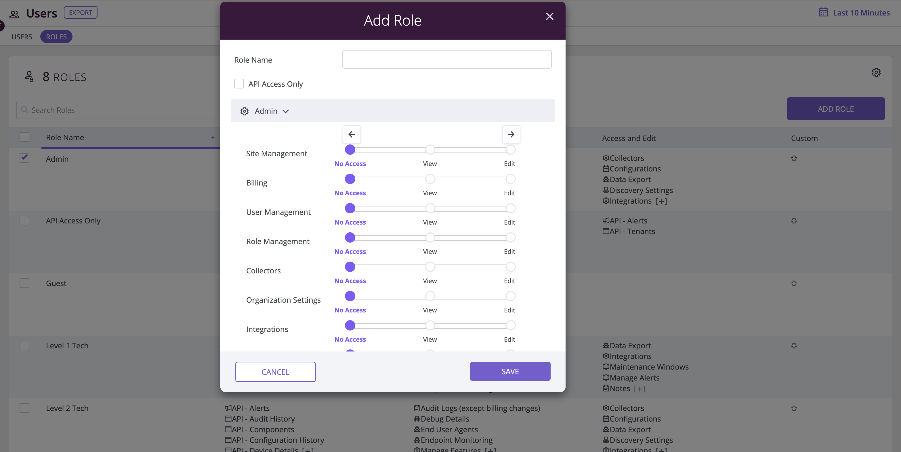The height and width of the screenshot is (452, 901).
Task: Click the Data Export icon in Level 1 Tech row
Action: 606,345
